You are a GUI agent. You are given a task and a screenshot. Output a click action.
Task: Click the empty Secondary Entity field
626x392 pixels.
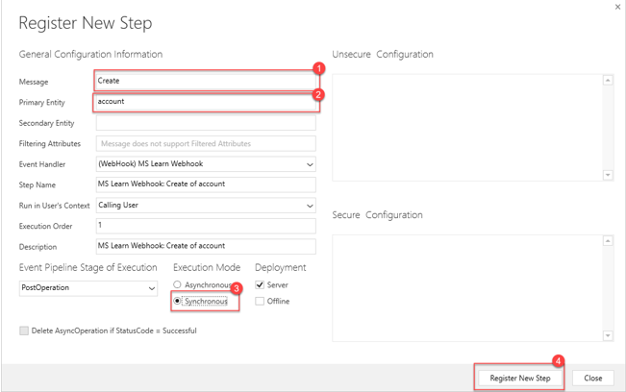pyautogui.click(x=206, y=123)
